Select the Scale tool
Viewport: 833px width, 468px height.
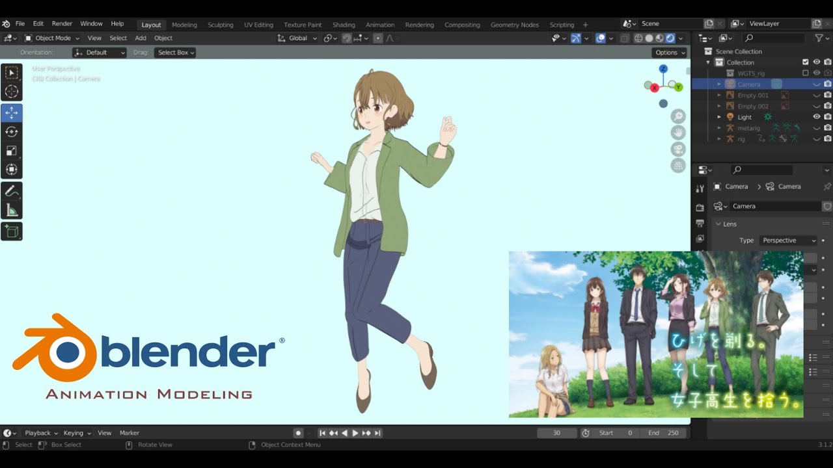[x=12, y=151]
